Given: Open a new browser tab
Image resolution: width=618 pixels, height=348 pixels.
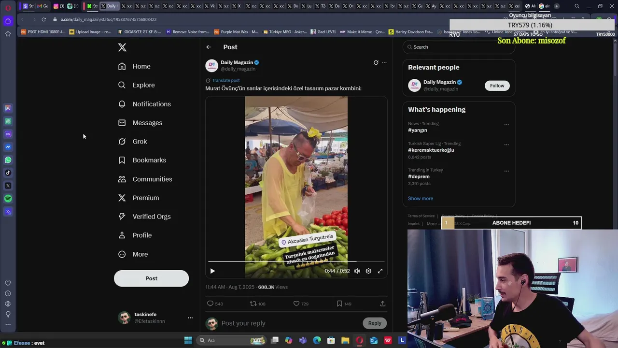Looking at the screenshot, I should pyautogui.click(x=557, y=6).
